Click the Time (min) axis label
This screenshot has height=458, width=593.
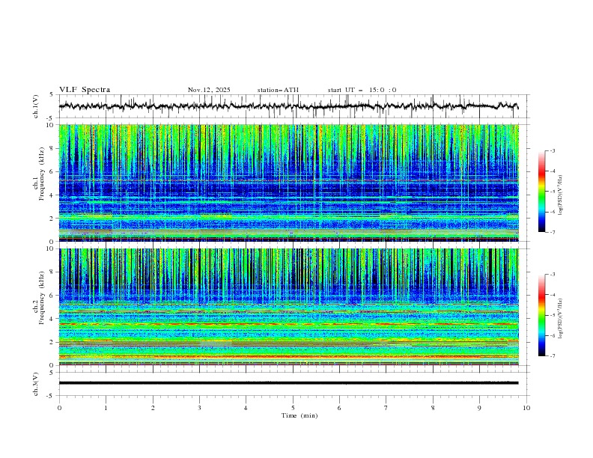click(x=299, y=415)
